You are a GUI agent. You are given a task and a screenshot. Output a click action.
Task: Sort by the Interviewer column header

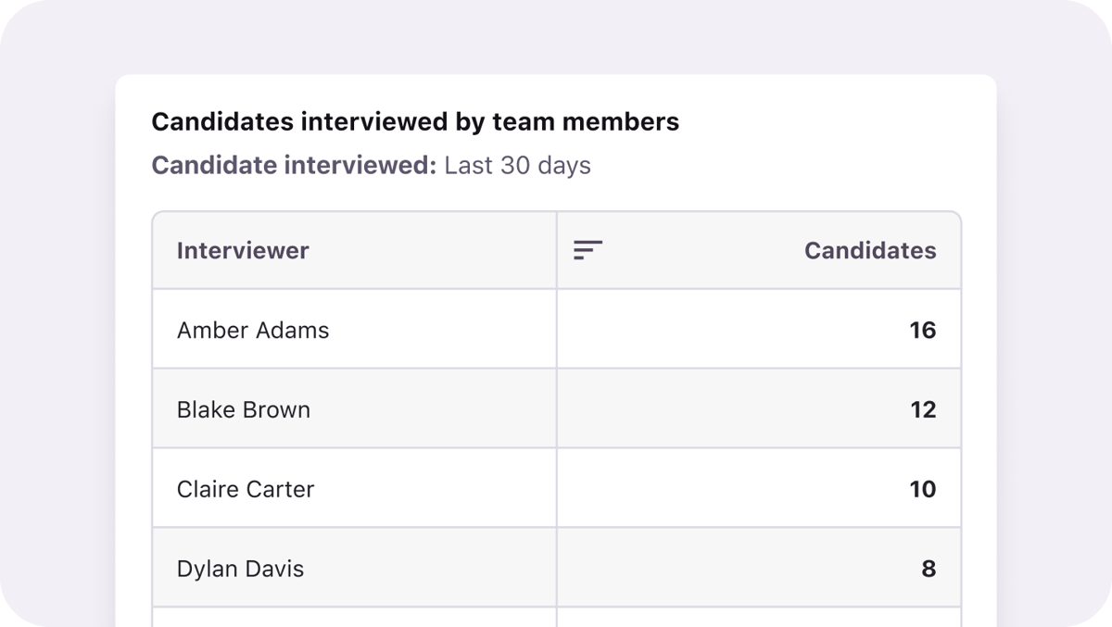click(243, 250)
